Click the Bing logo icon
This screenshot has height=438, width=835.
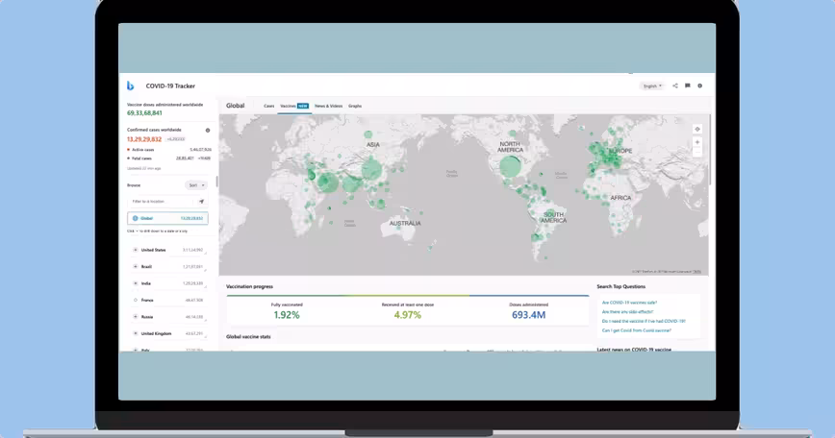[x=131, y=85]
